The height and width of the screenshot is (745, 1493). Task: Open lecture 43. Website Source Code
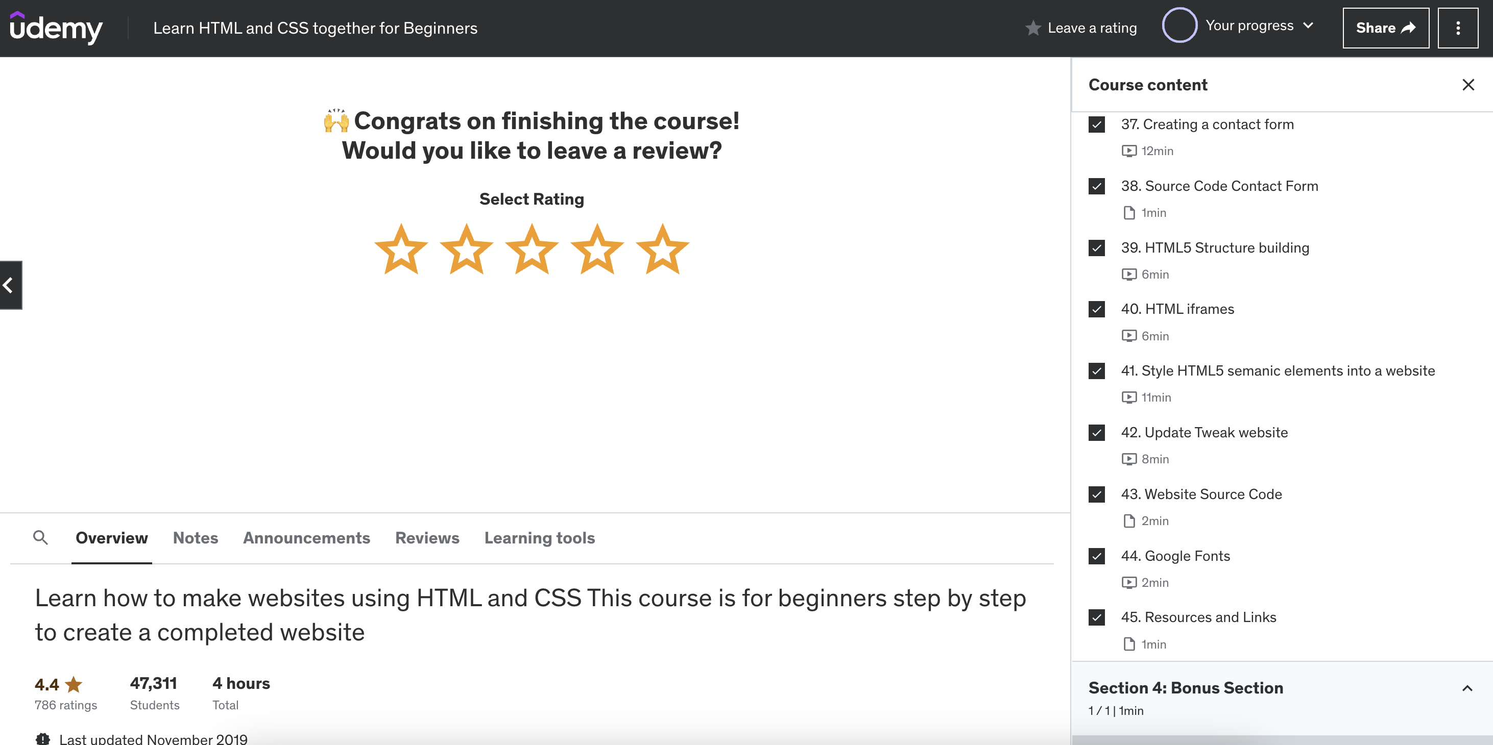pos(1201,494)
